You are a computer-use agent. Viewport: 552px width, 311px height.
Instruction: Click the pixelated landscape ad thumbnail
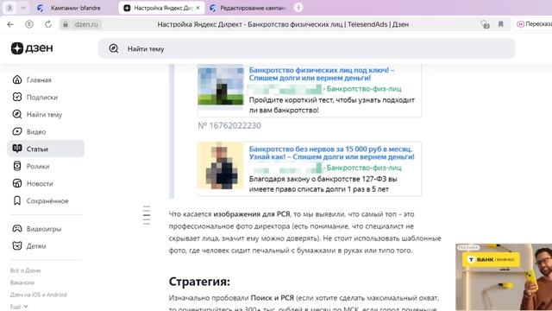(221, 86)
